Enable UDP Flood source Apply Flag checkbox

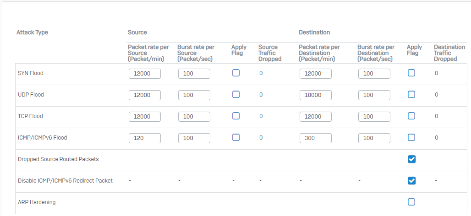[236, 95]
